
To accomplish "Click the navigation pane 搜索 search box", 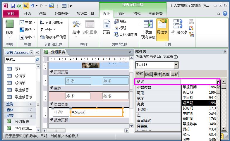I will coord(20,60).
